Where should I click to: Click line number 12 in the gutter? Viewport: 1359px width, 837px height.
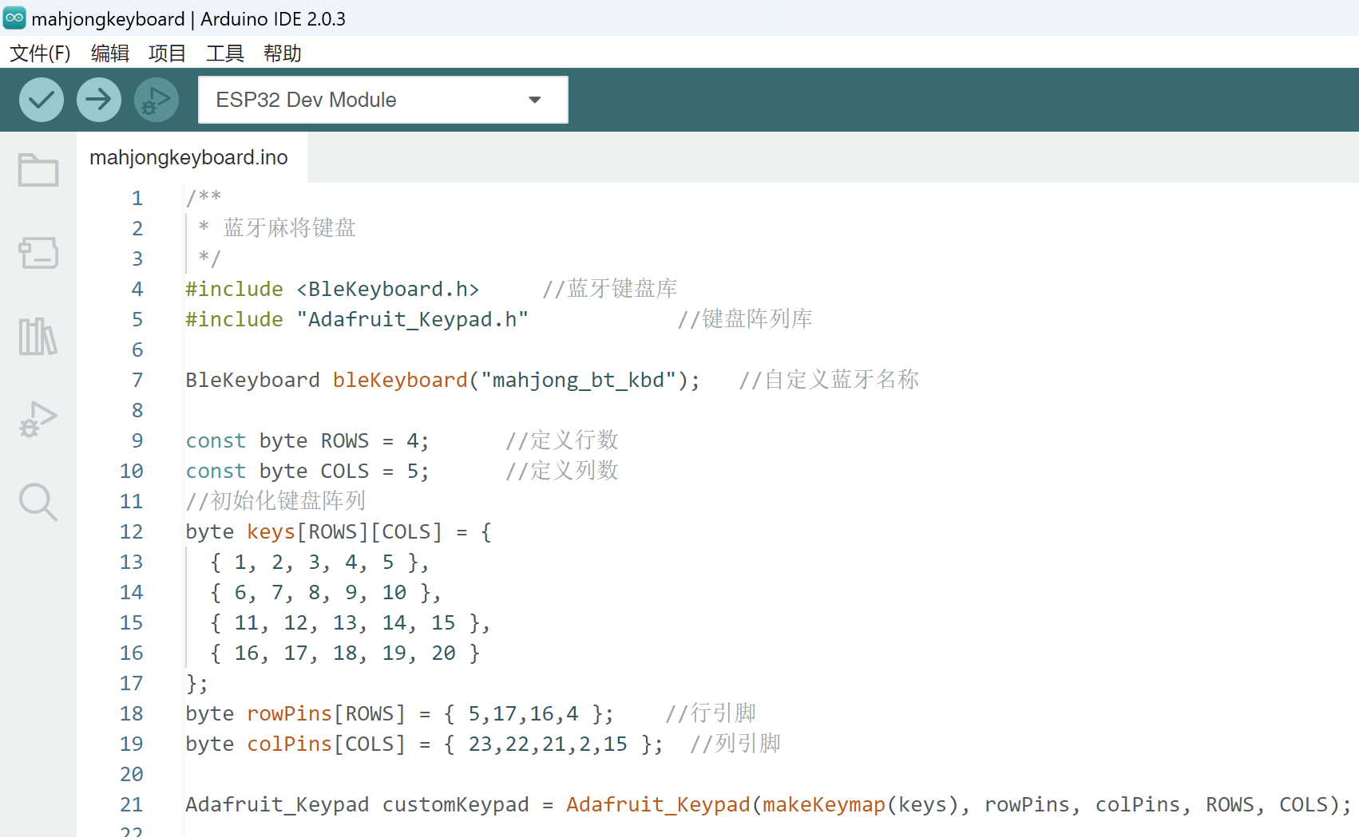[132, 532]
